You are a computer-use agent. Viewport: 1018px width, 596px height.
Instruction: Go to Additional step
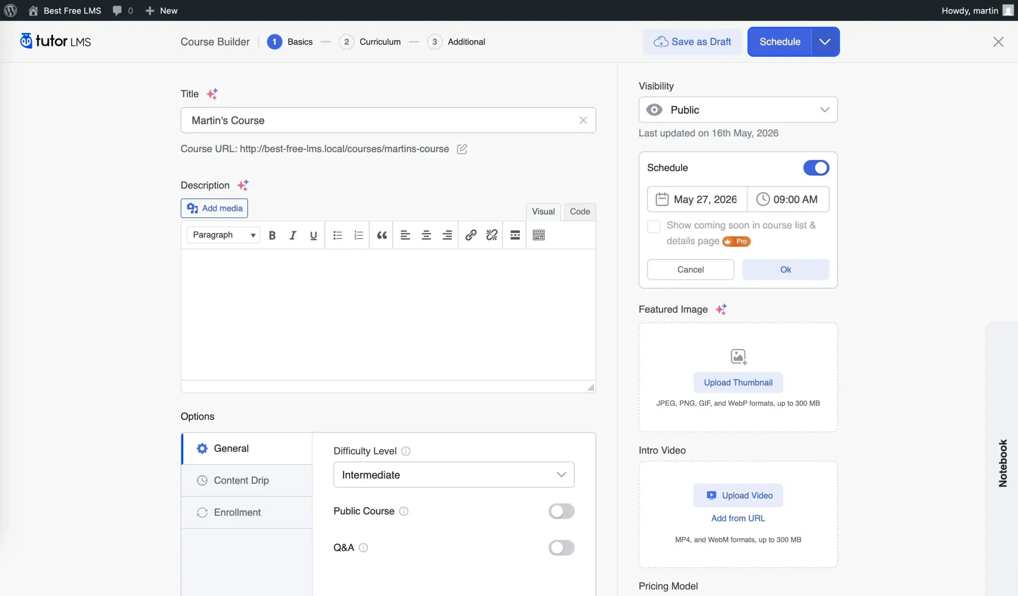coord(456,42)
